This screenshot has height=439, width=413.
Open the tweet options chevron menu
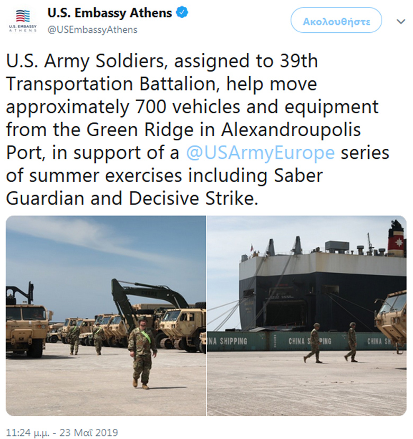coord(401,22)
